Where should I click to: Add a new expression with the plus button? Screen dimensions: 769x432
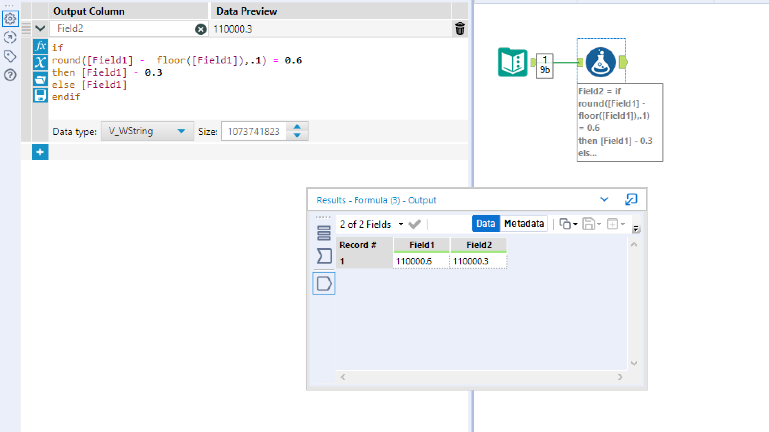[x=40, y=152]
